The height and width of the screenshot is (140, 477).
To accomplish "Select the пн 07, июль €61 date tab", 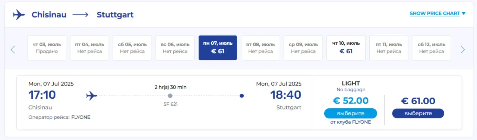I will pyautogui.click(x=218, y=48).
